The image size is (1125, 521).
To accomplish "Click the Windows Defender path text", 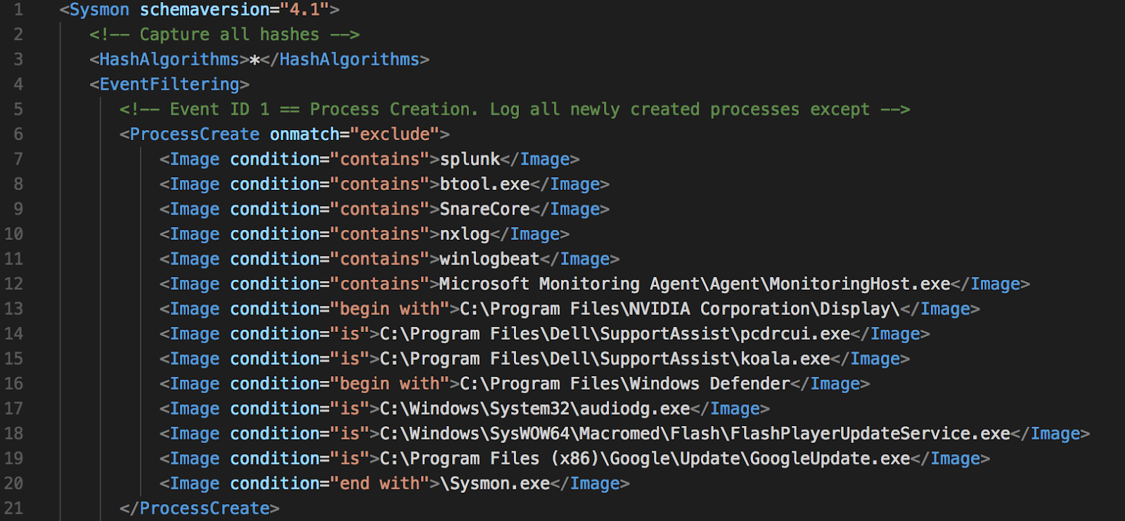I will pyautogui.click(x=710, y=384).
